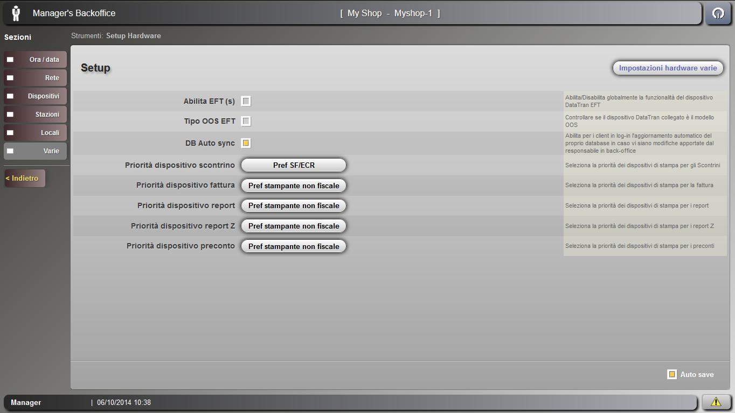Select the Varie section
735x413 pixels.
(36, 151)
